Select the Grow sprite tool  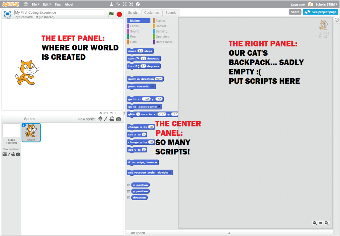(125, 4)
